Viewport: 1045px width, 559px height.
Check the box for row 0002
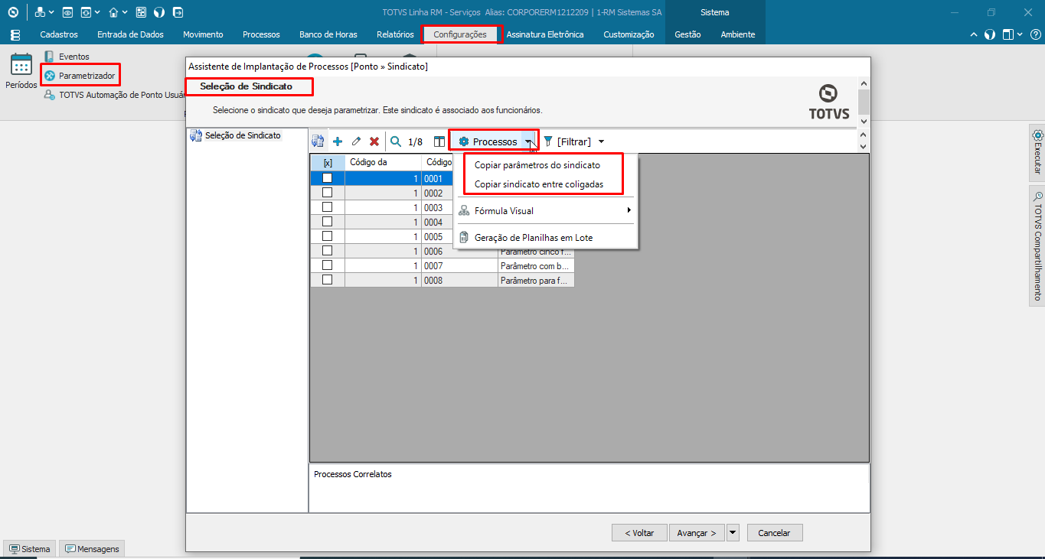[x=328, y=193]
